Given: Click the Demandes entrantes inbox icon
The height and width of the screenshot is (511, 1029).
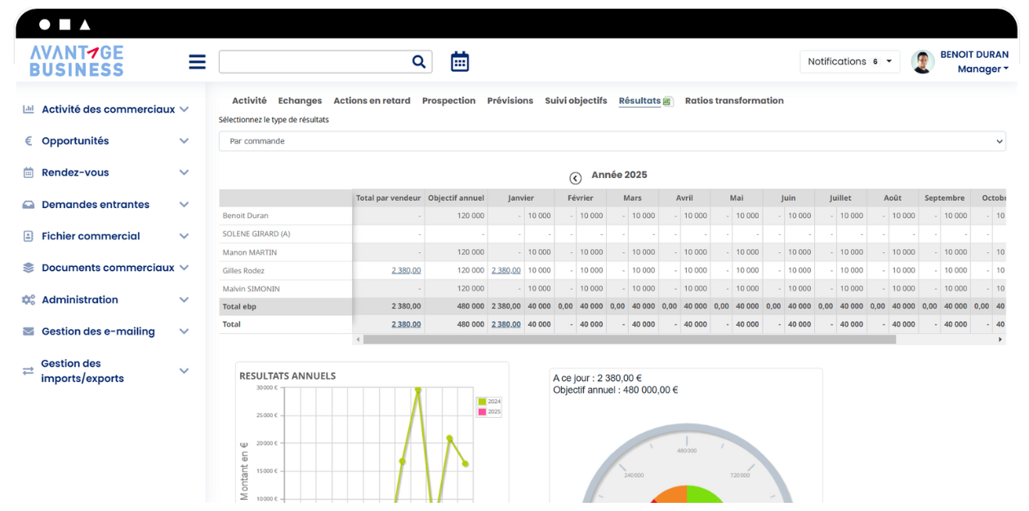Looking at the screenshot, I should (27, 204).
